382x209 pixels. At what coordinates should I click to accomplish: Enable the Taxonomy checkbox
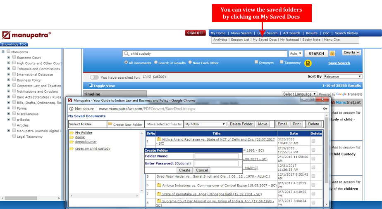(x=282, y=62)
